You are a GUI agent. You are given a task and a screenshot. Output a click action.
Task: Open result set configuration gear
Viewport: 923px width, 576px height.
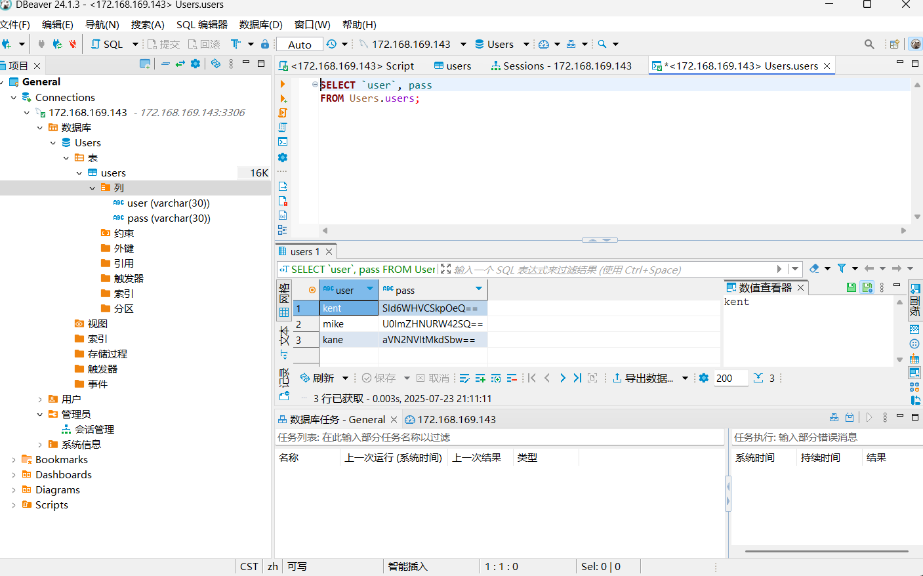[x=704, y=378]
